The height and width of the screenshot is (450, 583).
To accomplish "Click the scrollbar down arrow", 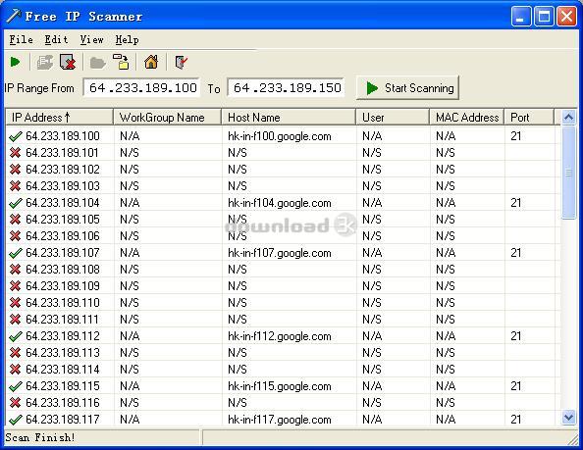I will tap(568, 418).
